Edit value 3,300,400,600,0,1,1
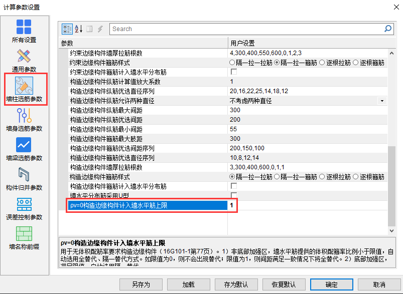The height and width of the screenshot is (294, 403). click(x=307, y=167)
